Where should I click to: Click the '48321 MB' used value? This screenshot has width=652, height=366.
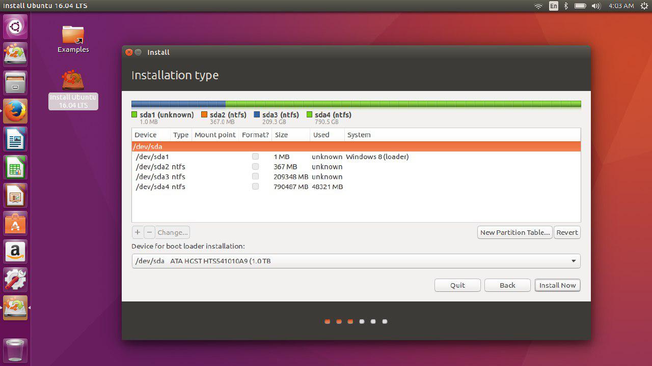[x=327, y=187]
